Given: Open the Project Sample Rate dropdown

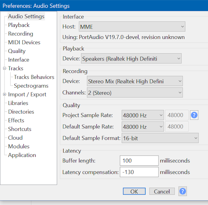Looking at the screenshot, I should coord(143,115).
